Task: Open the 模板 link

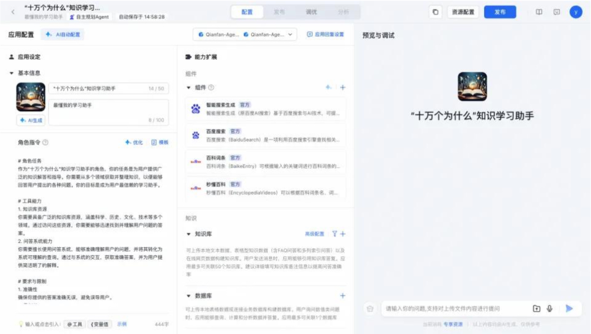Action: coord(160,143)
